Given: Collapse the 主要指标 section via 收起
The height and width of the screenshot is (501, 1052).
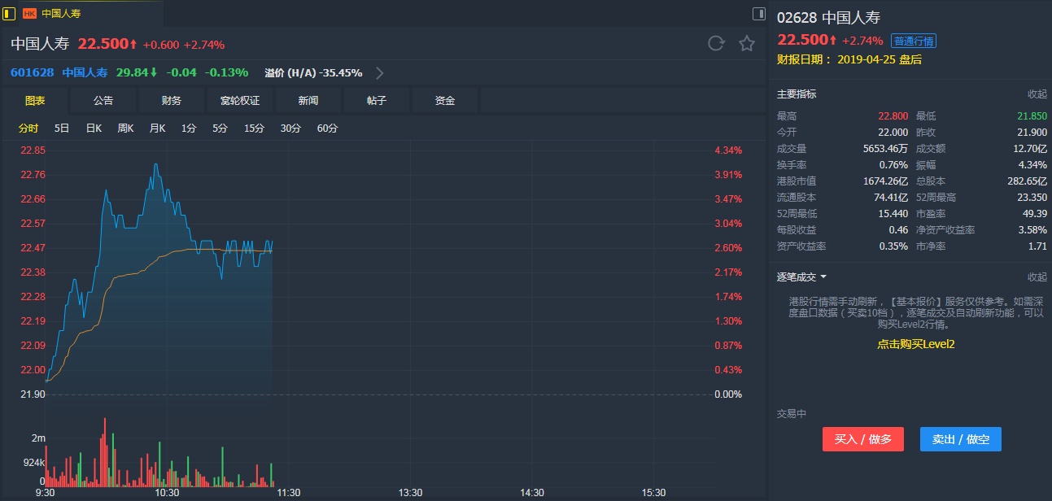Looking at the screenshot, I should pyautogui.click(x=1037, y=94).
